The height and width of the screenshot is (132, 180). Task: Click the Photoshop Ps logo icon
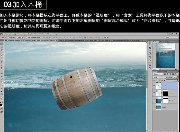click(x=2, y=34)
